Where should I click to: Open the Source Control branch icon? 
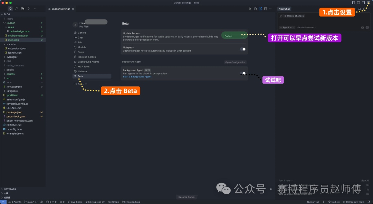click(29, 9)
